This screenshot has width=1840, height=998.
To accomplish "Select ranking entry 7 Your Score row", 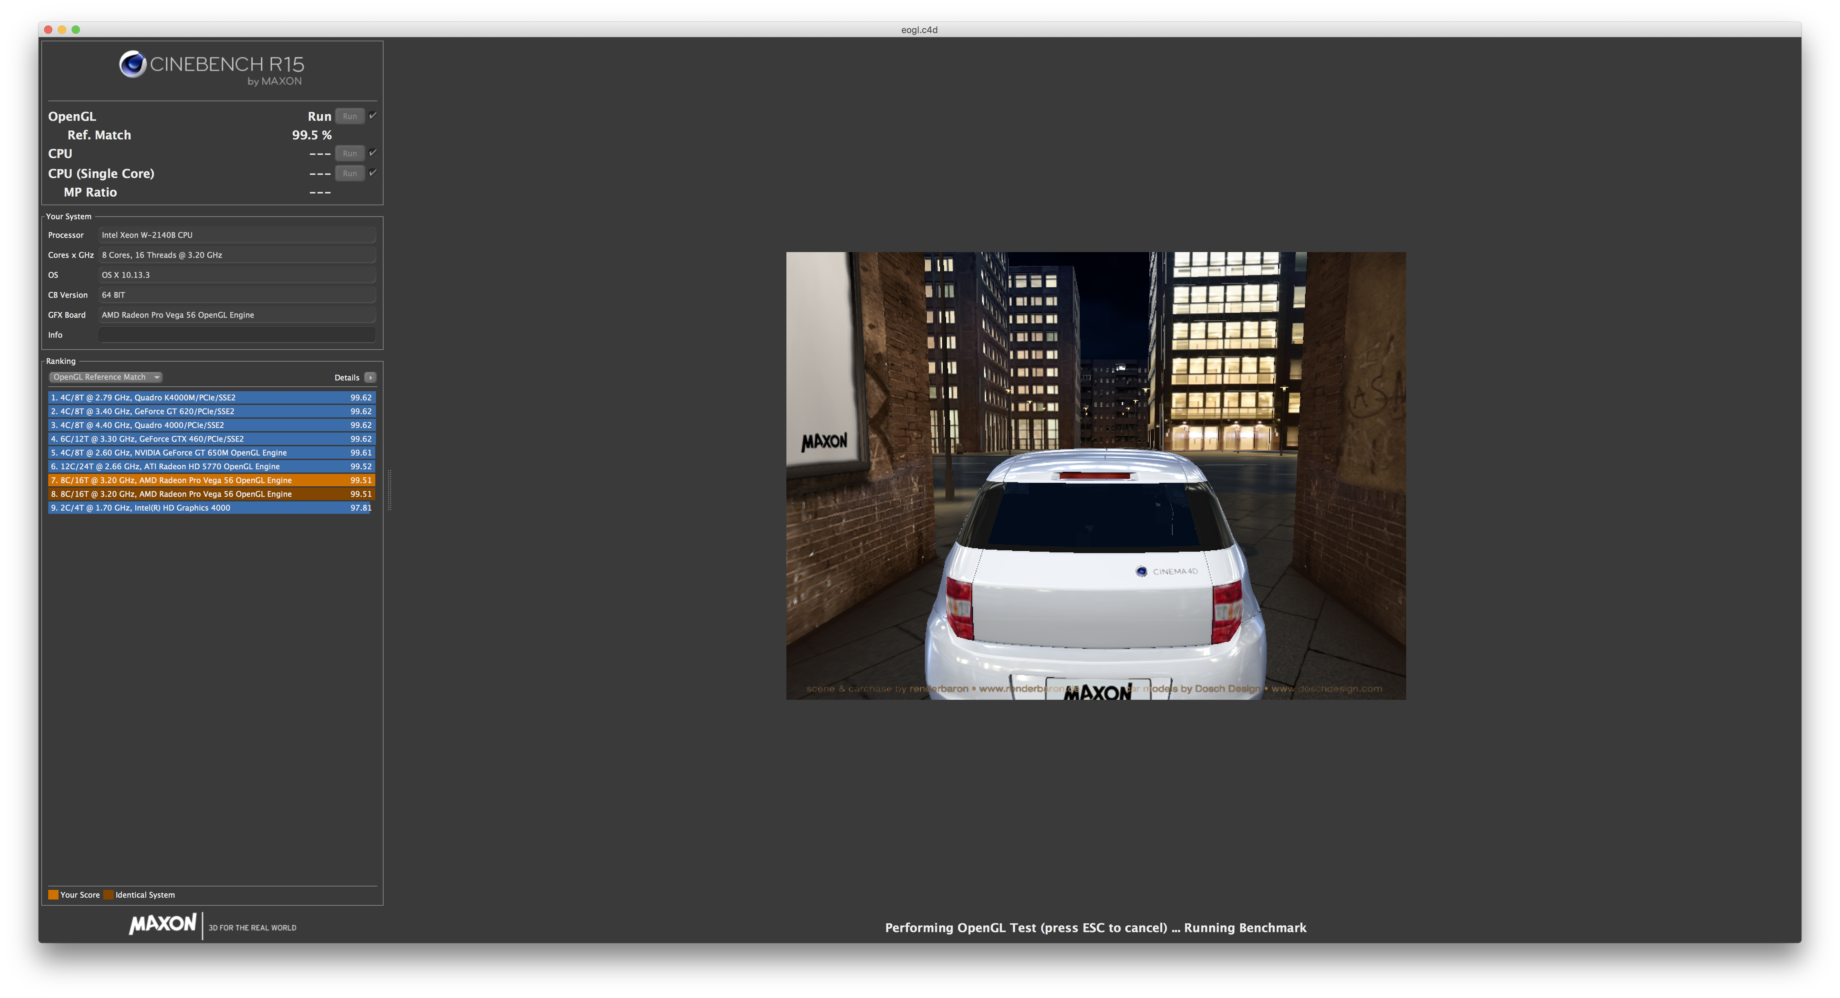I will tap(211, 480).
